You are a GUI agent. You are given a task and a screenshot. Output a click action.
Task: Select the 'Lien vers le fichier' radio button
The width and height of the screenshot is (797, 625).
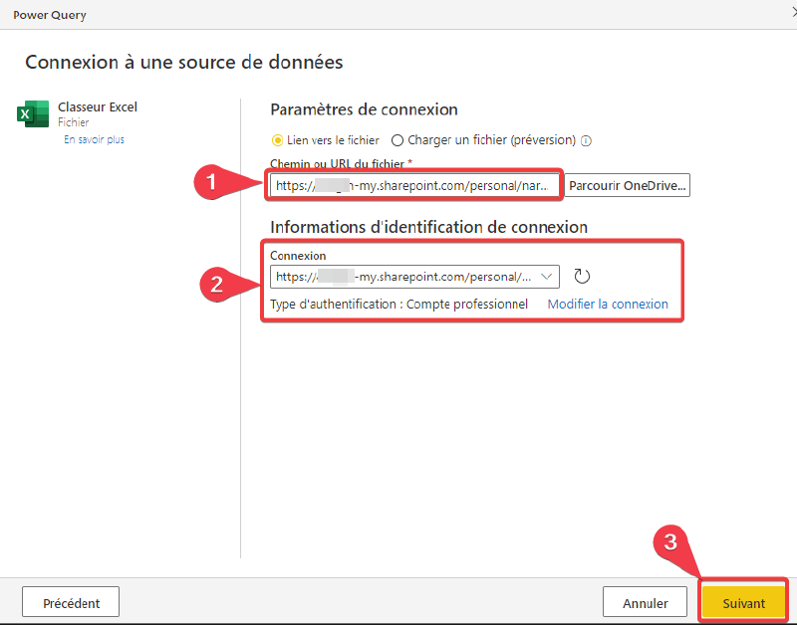tap(278, 140)
